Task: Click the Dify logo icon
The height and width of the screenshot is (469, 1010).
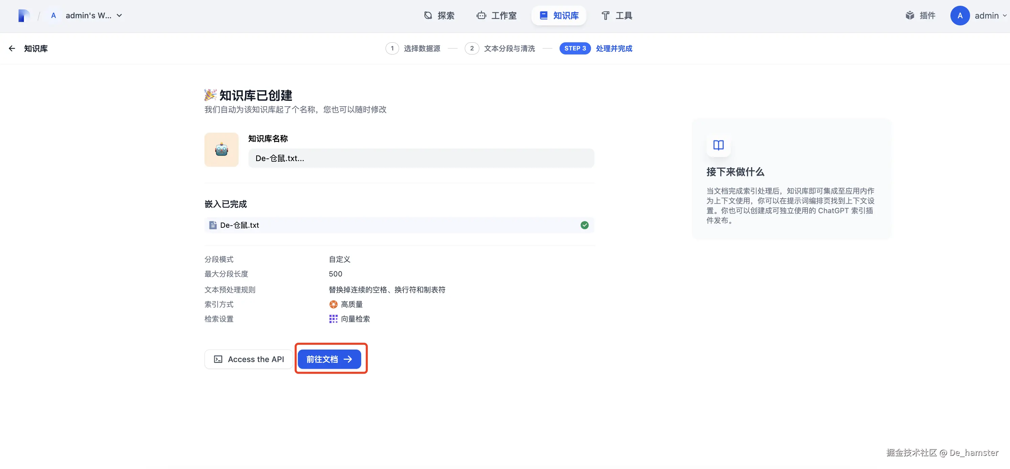Action: pos(24,16)
